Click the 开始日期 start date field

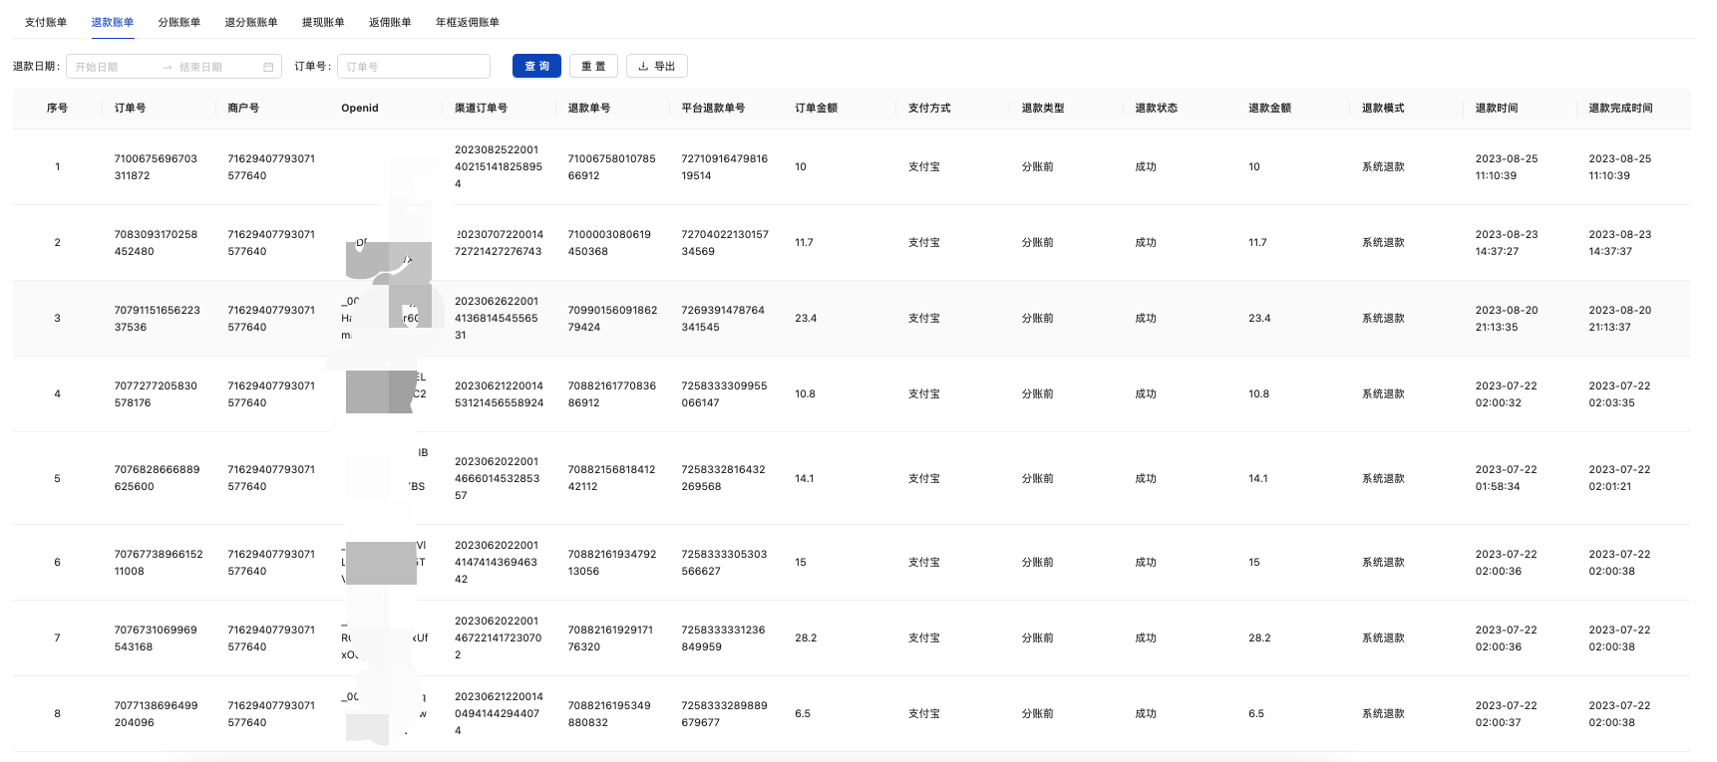[115, 67]
